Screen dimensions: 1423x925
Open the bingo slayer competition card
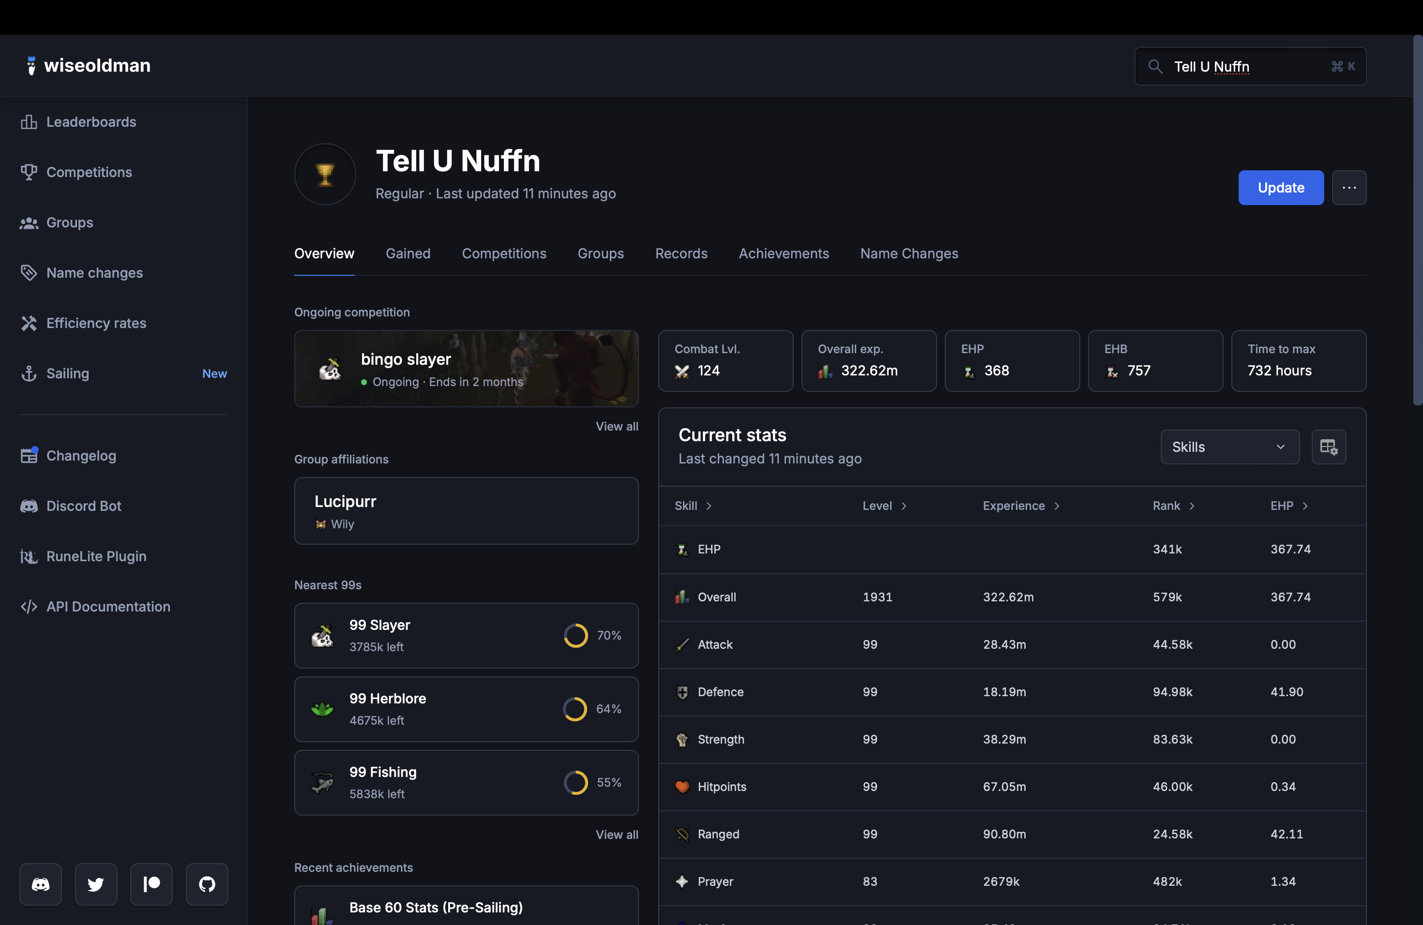coord(466,369)
